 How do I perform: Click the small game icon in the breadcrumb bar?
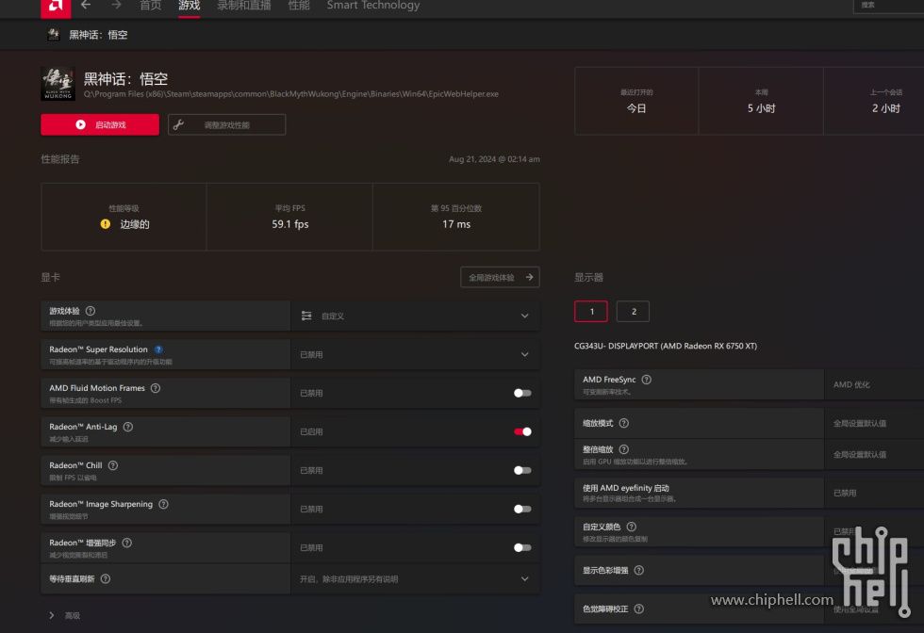(x=54, y=35)
